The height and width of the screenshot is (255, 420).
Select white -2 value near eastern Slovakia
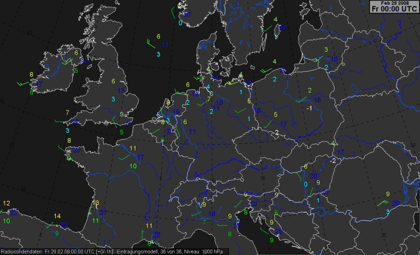click(332, 160)
